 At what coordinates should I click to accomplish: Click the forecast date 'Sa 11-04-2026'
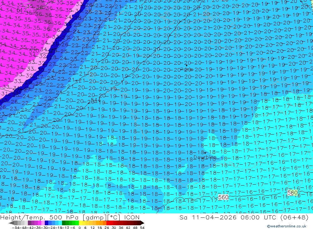pyautogui.click(x=208, y=217)
